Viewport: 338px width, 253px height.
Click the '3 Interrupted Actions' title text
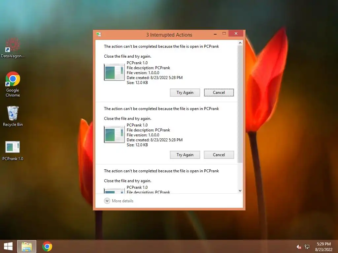169,35
